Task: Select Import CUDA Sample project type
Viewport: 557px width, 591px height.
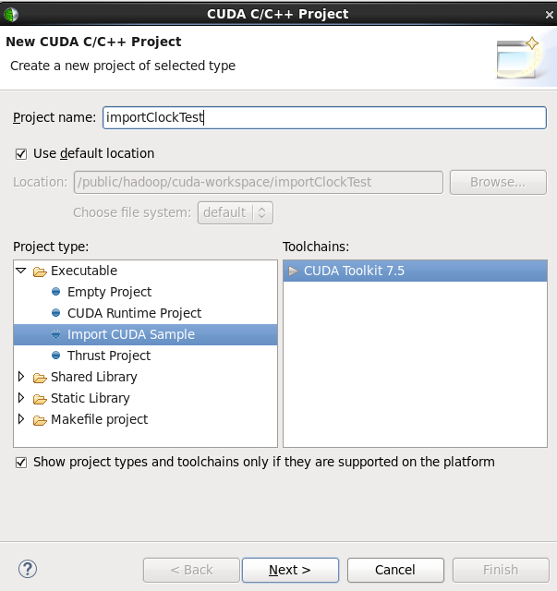Action: click(x=131, y=335)
